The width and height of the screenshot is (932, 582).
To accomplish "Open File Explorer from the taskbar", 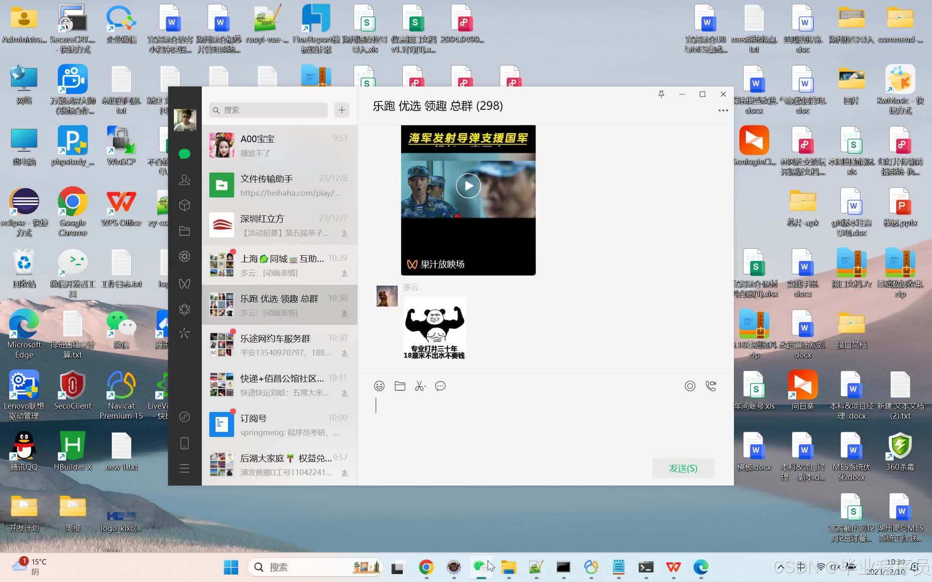I will pos(508,567).
